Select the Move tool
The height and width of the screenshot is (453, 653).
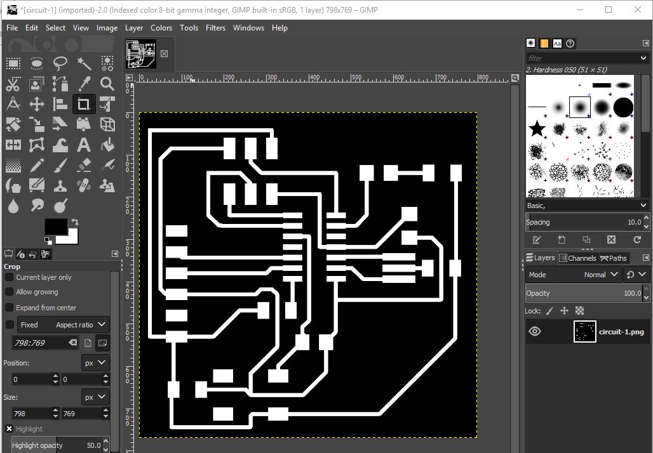[x=37, y=104]
